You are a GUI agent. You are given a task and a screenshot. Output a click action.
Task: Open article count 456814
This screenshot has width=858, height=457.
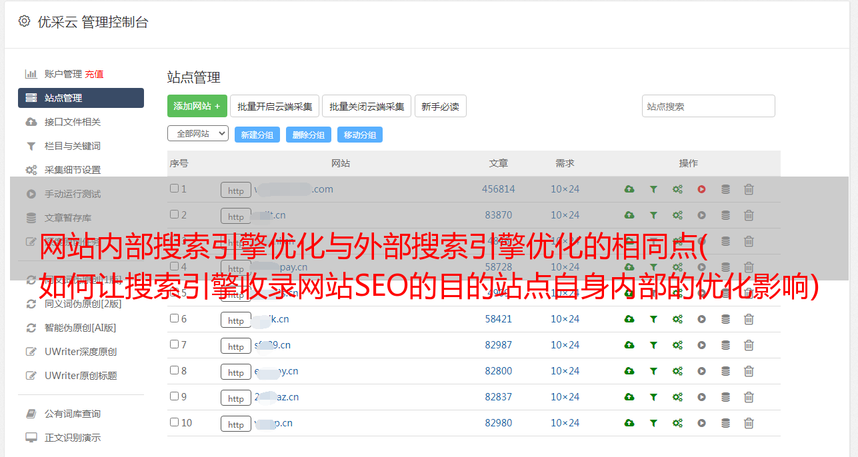click(499, 189)
